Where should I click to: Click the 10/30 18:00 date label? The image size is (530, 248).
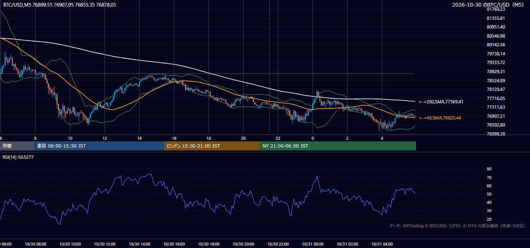coord(209,244)
